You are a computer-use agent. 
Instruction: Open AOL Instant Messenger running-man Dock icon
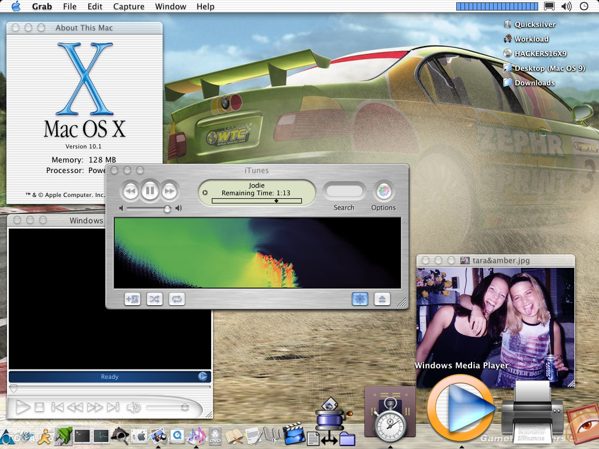(44, 436)
